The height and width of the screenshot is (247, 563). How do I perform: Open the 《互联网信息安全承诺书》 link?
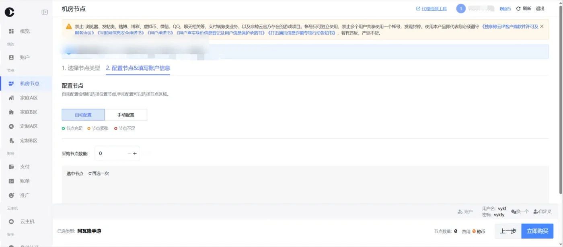pyautogui.click(x=121, y=33)
